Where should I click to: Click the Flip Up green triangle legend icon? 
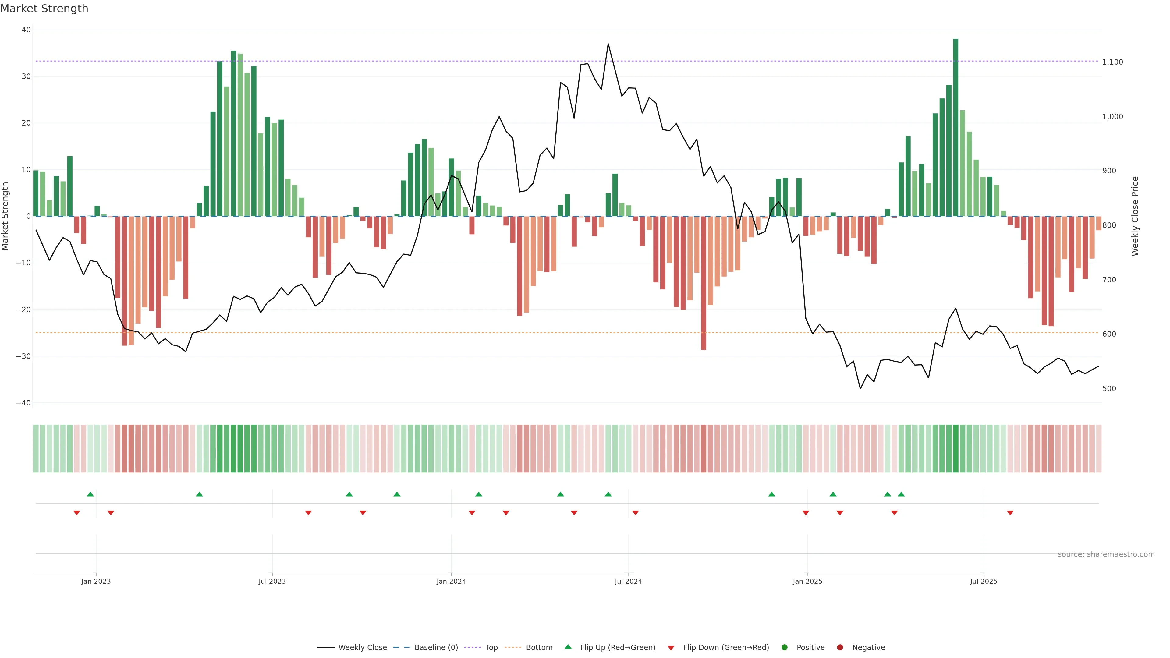pos(568,647)
